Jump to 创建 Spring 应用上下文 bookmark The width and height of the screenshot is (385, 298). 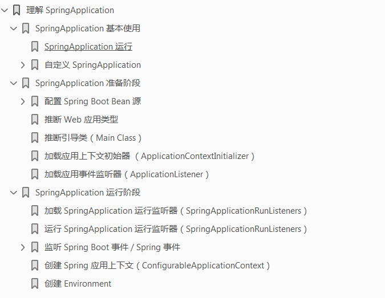coord(157,266)
